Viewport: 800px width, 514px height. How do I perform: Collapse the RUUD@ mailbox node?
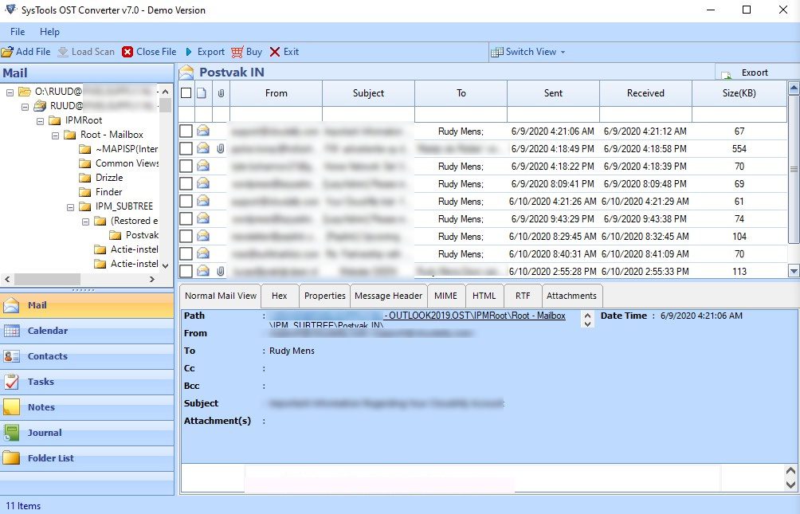(25, 107)
